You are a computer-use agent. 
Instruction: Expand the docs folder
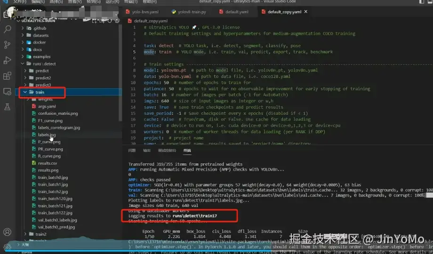[23, 49]
